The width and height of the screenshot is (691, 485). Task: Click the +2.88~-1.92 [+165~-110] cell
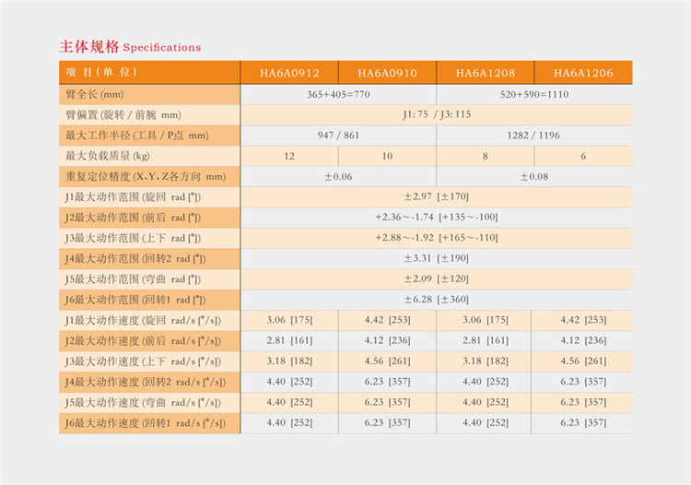tap(437, 238)
